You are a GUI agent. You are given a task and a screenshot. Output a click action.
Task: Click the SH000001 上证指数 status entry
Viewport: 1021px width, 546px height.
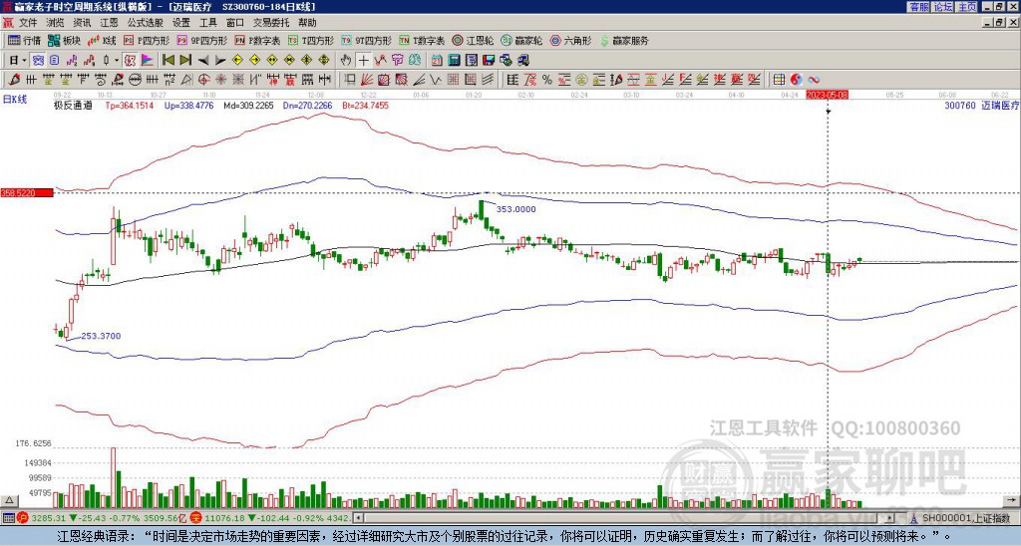click(x=965, y=518)
